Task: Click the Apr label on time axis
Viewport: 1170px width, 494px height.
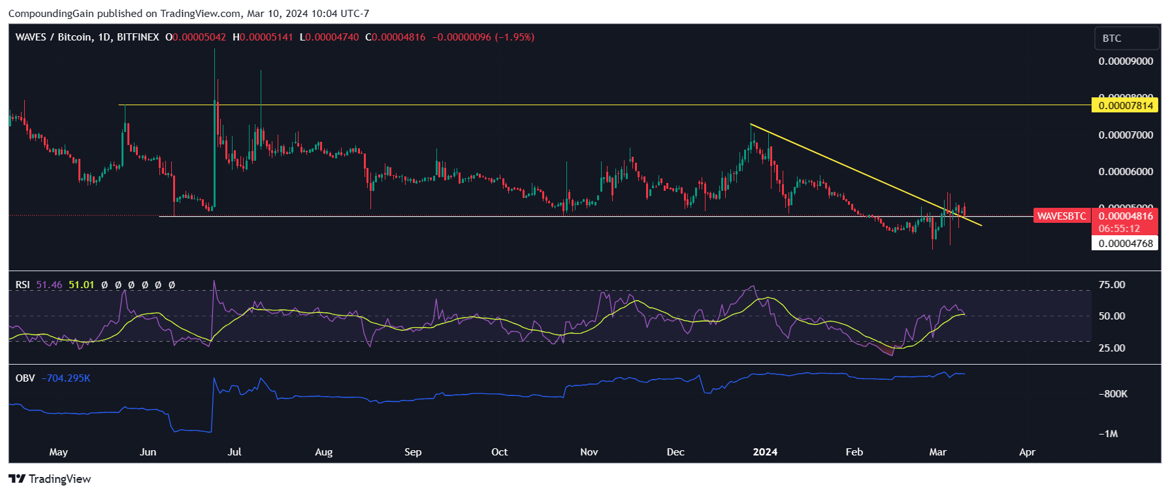Action: (1028, 452)
